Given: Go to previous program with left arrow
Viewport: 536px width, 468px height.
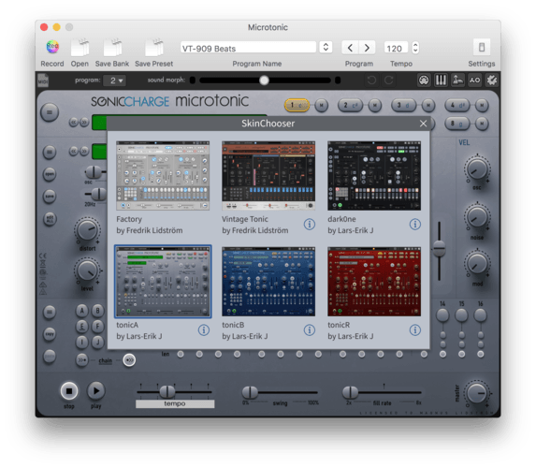Looking at the screenshot, I should point(351,48).
